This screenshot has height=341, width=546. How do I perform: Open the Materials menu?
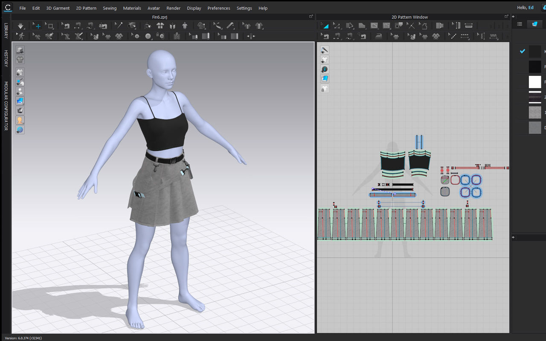(x=132, y=8)
